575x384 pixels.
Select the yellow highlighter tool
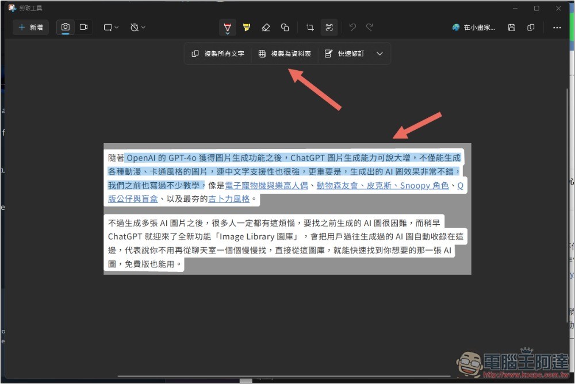coord(246,27)
